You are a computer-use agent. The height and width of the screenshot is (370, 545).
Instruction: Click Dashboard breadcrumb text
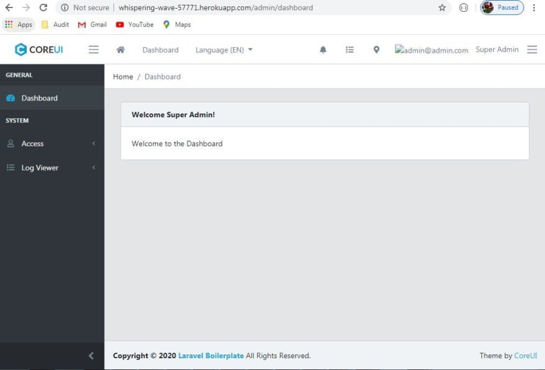[x=163, y=76]
